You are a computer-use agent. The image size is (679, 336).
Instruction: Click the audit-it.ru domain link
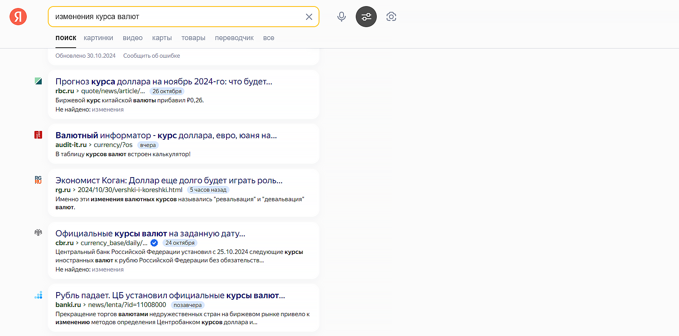(x=71, y=145)
